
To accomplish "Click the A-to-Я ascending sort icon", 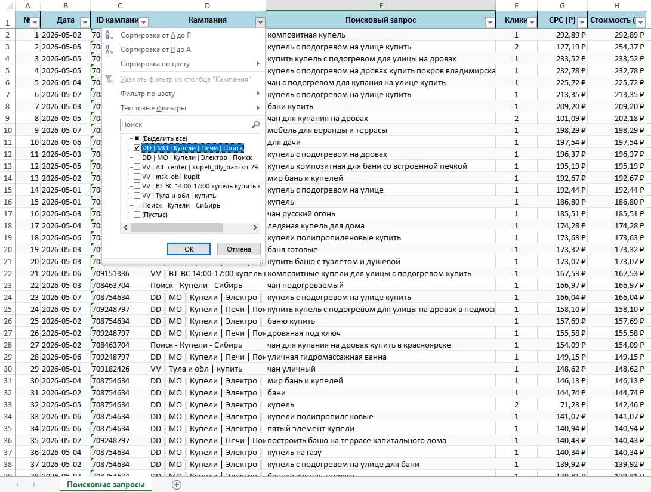I will pyautogui.click(x=109, y=35).
